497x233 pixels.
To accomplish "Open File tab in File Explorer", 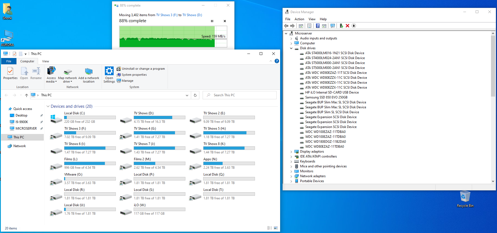I will tap(9, 61).
